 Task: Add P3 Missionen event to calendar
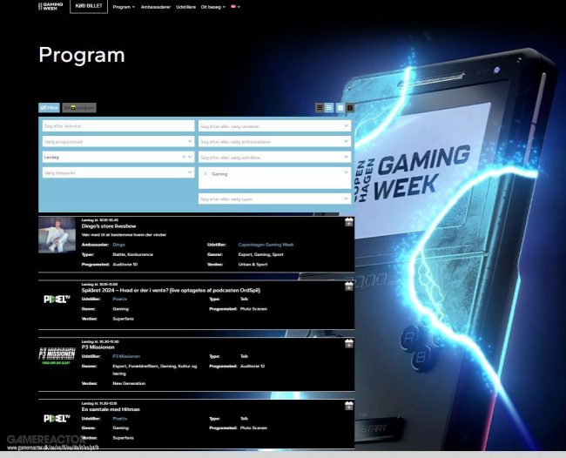[x=348, y=344]
